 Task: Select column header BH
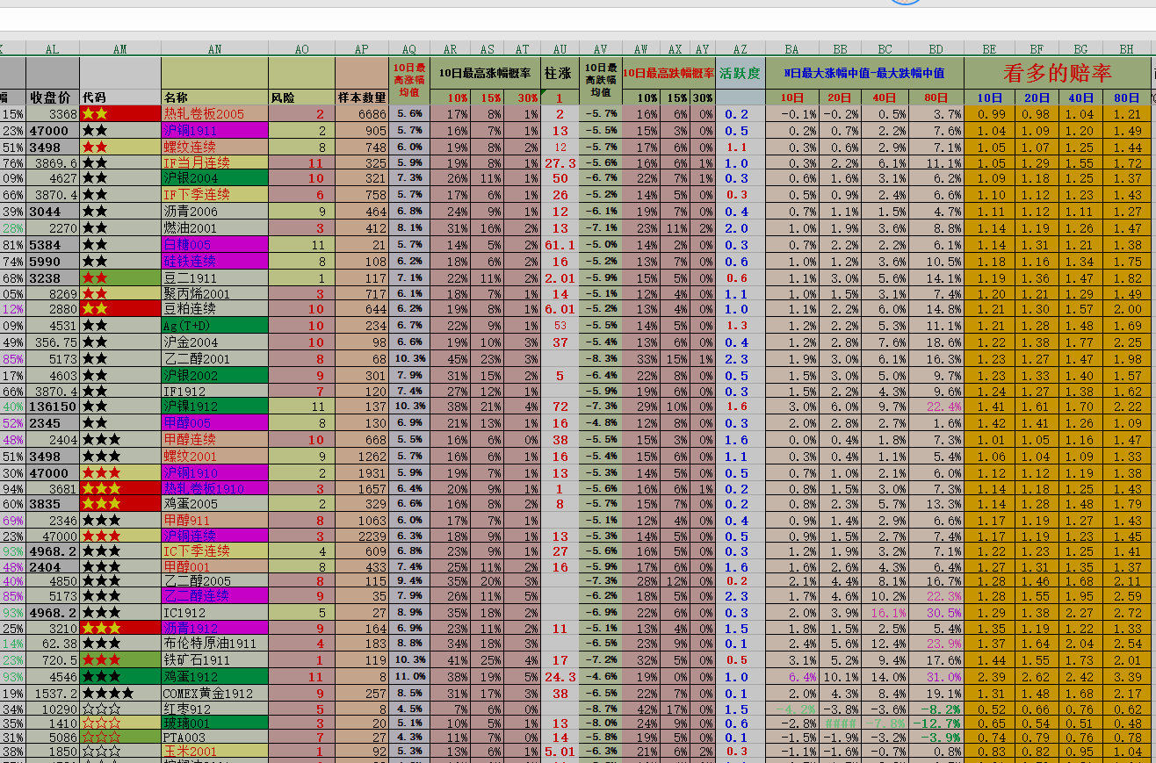click(1127, 50)
